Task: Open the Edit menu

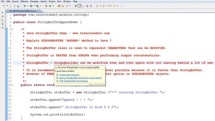Action: (x=8, y=1)
